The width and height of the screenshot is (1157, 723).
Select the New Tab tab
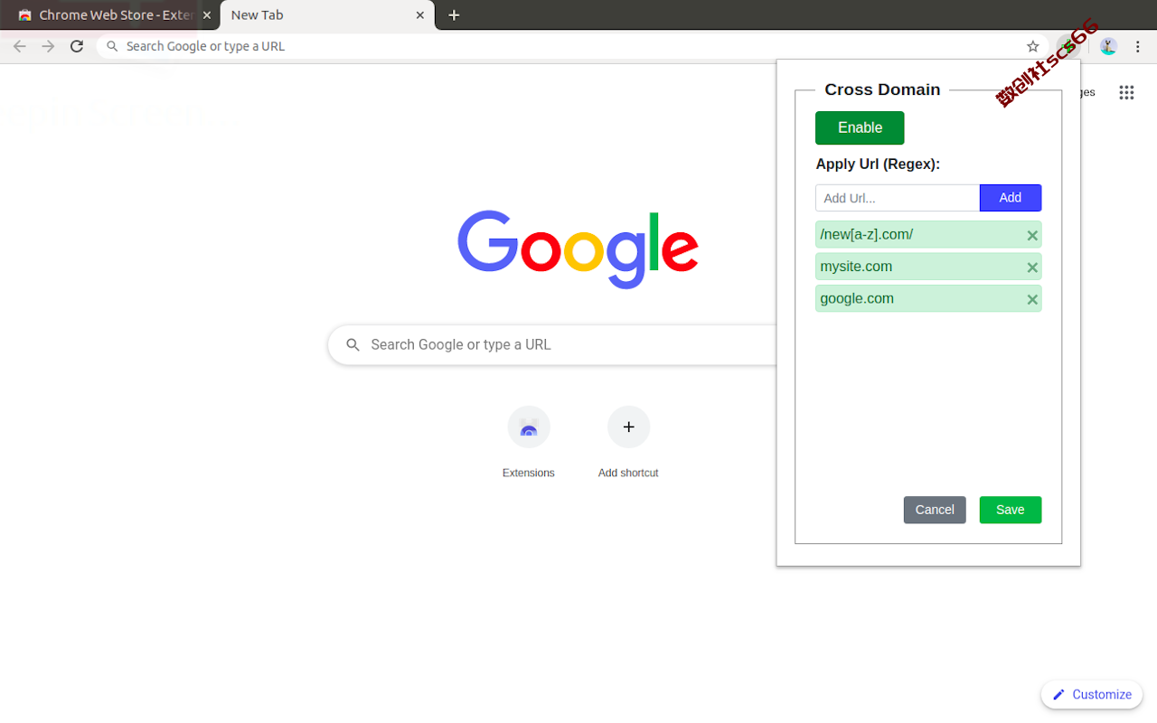pyautogui.click(x=327, y=15)
